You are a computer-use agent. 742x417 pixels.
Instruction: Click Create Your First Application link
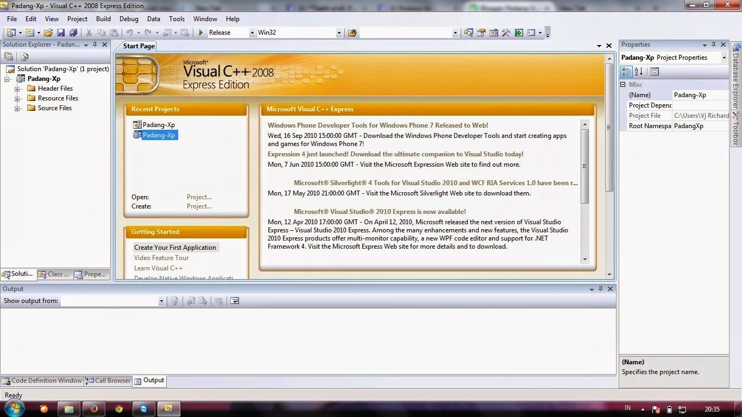(175, 248)
